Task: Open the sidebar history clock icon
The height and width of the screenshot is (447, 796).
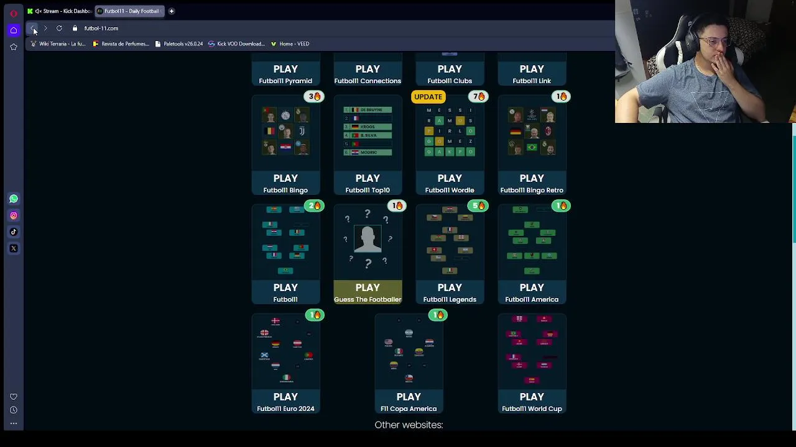Action: 14,410
